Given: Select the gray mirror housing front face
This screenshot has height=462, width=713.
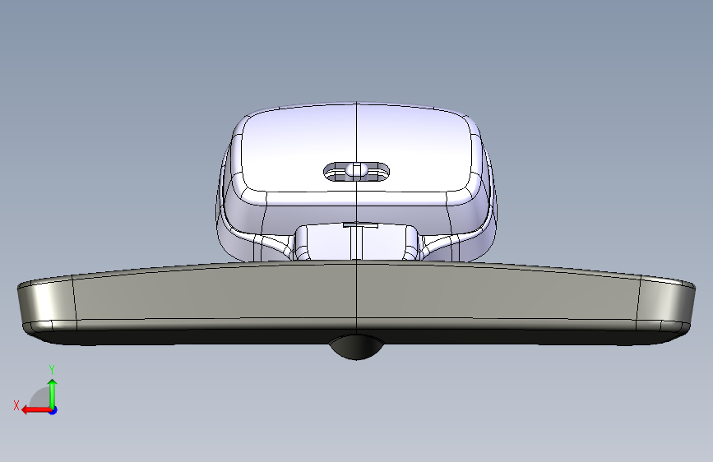Looking at the screenshot, I should click(x=357, y=292).
